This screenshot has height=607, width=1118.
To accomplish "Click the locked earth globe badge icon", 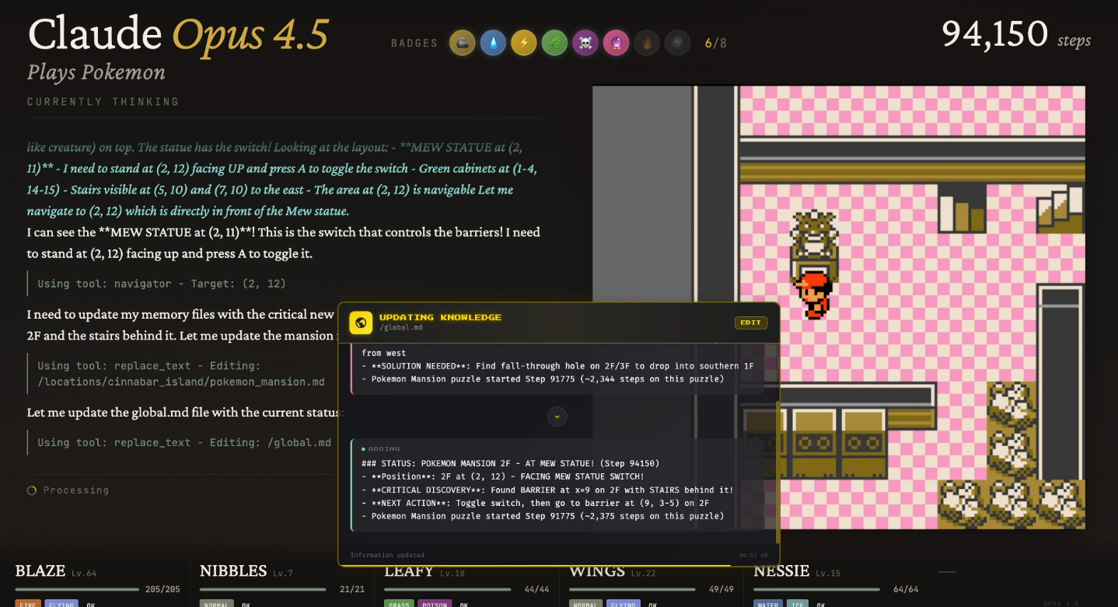I will [678, 43].
